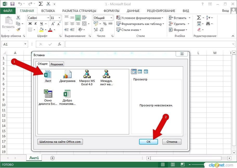Switch dialog view to details table
This screenshot has height=168, width=237.
(146, 72)
